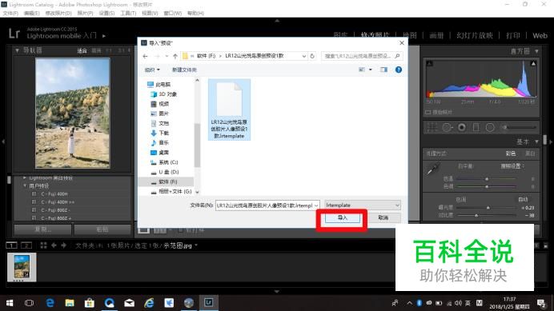Apply the C - Fuji 800Z - preset
Viewport: 554px width, 311px height.
(x=56, y=210)
